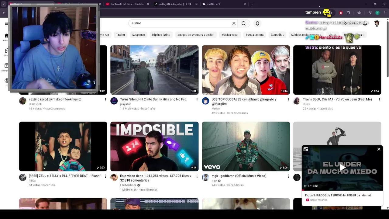Open the browser bookmarks star icon
This screenshot has width=389, height=219.
pyautogui.click(x=359, y=13)
